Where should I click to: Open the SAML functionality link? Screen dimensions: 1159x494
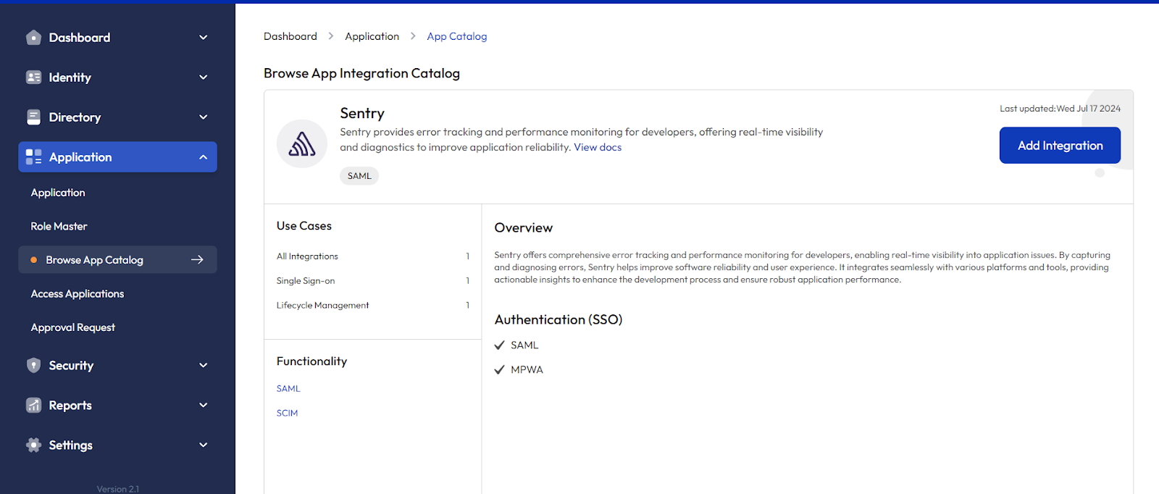288,389
